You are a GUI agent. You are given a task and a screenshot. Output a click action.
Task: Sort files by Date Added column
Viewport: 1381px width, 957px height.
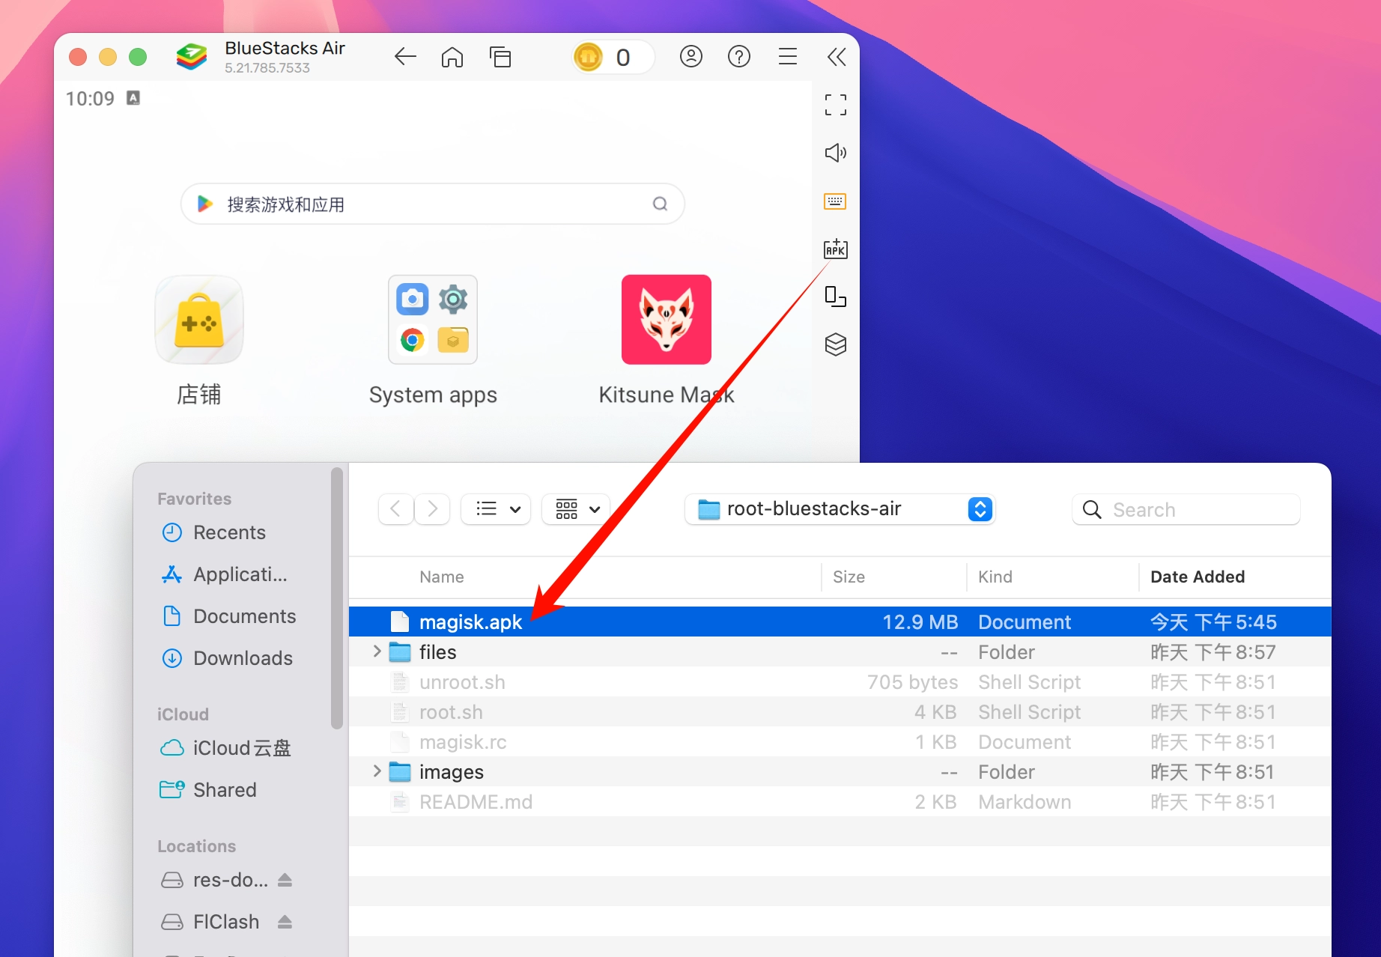click(x=1198, y=577)
